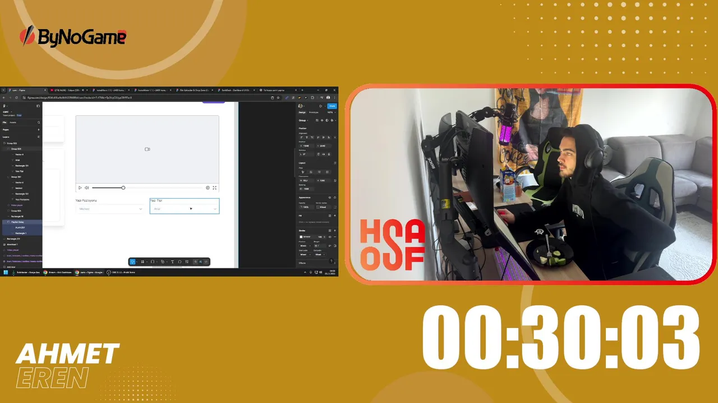Click the play icon on video player mockup

80,188
